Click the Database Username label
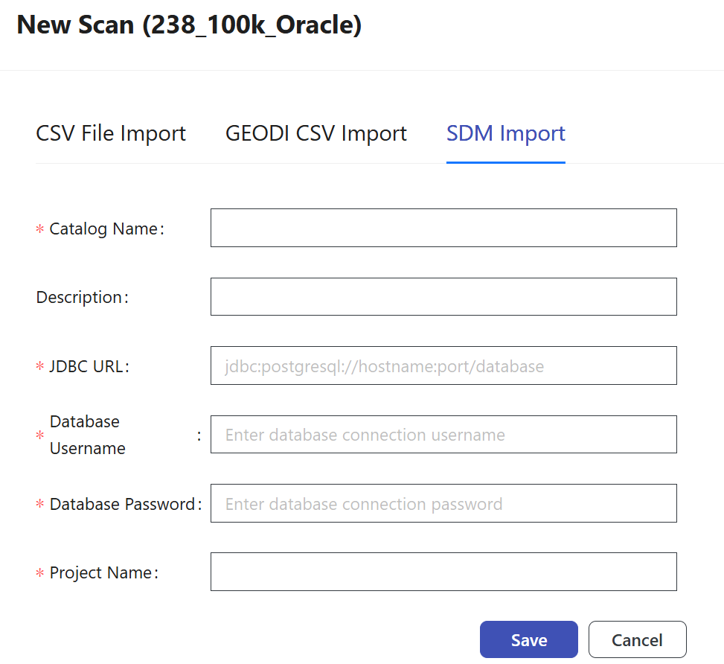This screenshot has height=664, width=724. [87, 435]
